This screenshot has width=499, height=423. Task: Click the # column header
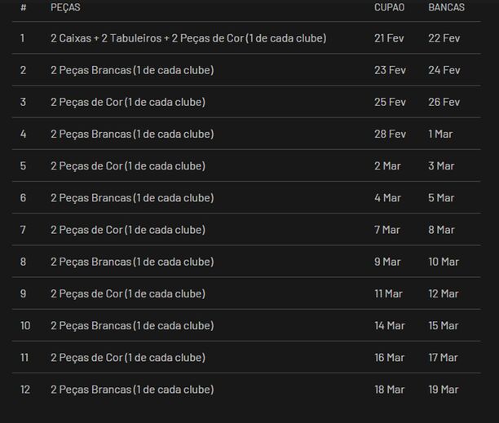23,7
